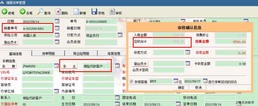Open picker icon next to 日期 field
The width and height of the screenshot is (258, 106).
57,21
